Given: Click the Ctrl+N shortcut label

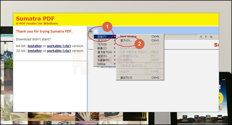Looking at the screenshot, I should (x=155, y=37).
